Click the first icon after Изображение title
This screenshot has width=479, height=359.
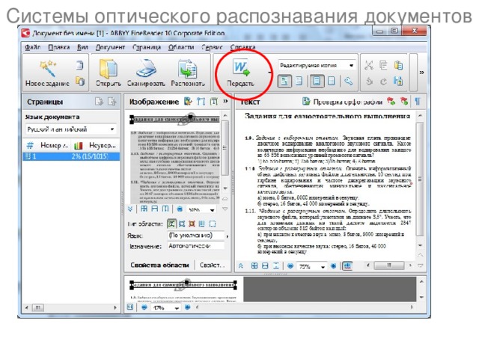[x=188, y=102]
